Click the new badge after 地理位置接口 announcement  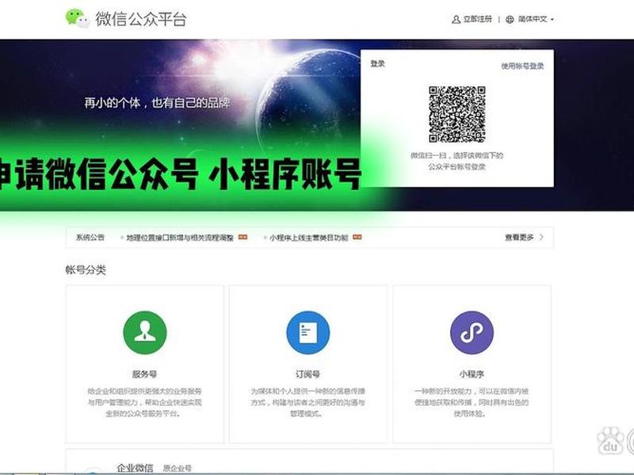[x=243, y=237]
